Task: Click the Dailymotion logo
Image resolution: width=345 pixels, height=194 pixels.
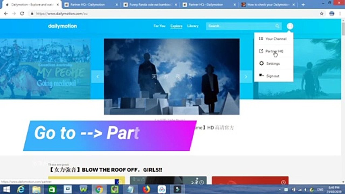Action: (x=63, y=26)
